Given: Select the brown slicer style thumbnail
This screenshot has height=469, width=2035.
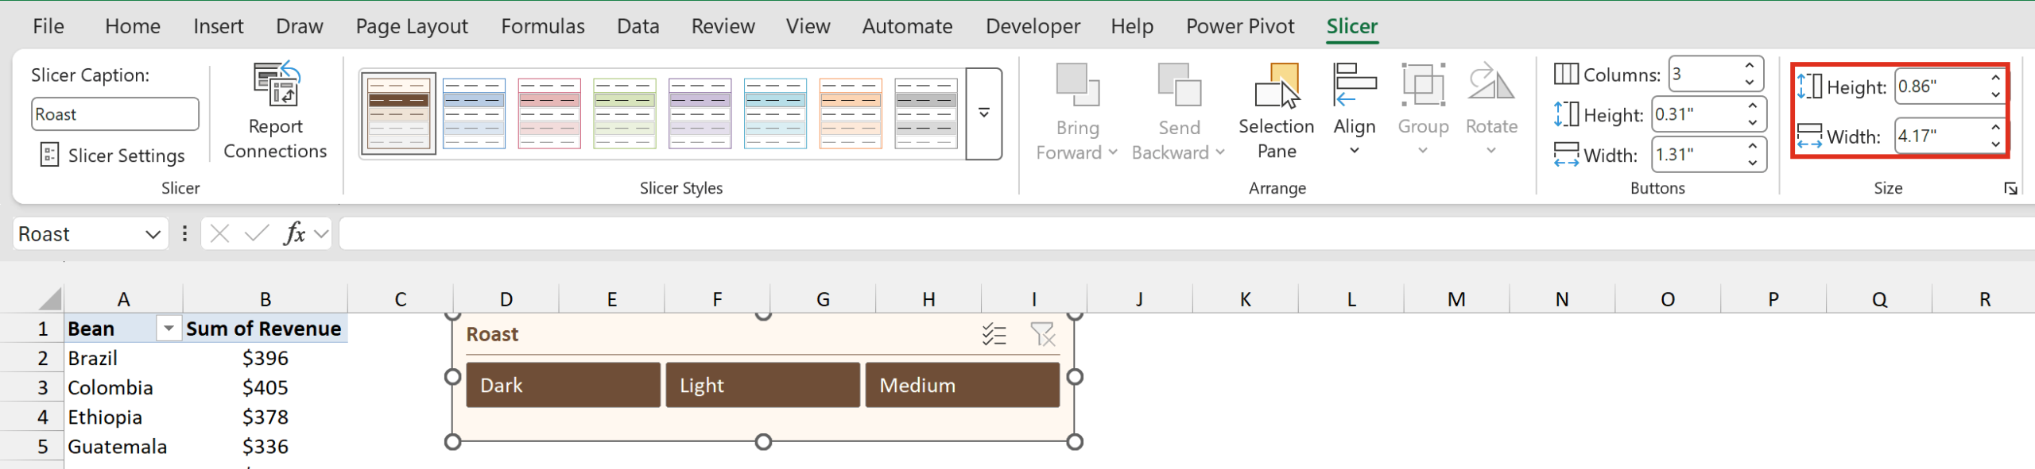Looking at the screenshot, I should tap(398, 113).
